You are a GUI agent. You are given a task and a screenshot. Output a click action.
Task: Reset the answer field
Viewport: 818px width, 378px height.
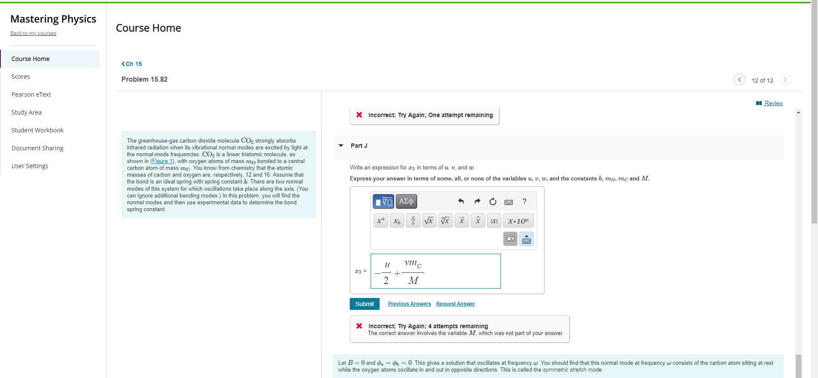tap(493, 201)
